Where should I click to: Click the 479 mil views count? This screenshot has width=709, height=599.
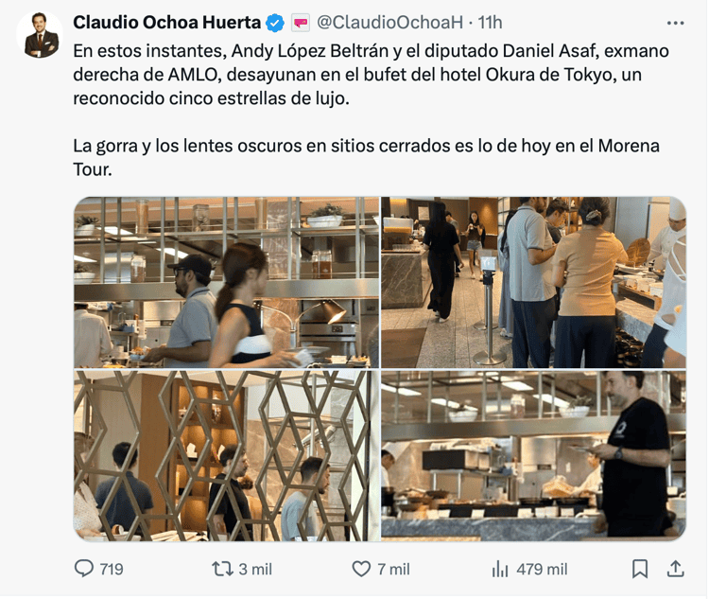[542, 569]
